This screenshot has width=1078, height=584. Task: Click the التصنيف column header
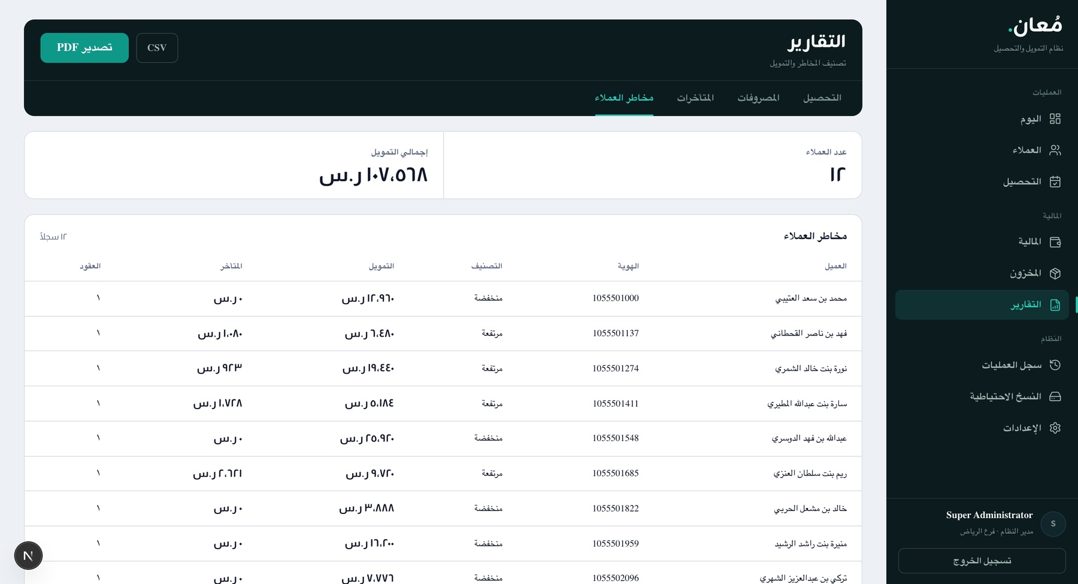[x=486, y=266]
